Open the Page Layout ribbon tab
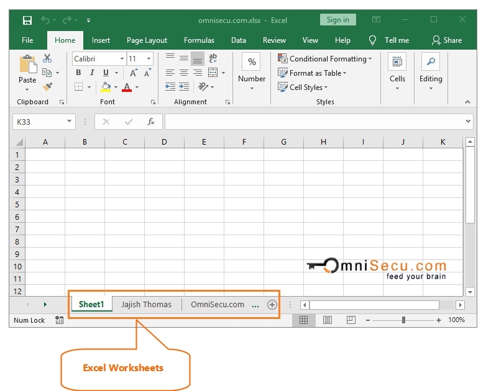Image resolution: width=486 pixels, height=391 pixels. coord(147,40)
